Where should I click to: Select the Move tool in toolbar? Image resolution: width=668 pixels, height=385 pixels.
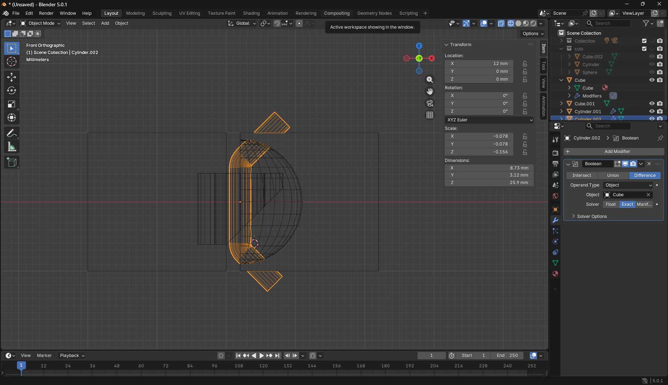tap(12, 77)
